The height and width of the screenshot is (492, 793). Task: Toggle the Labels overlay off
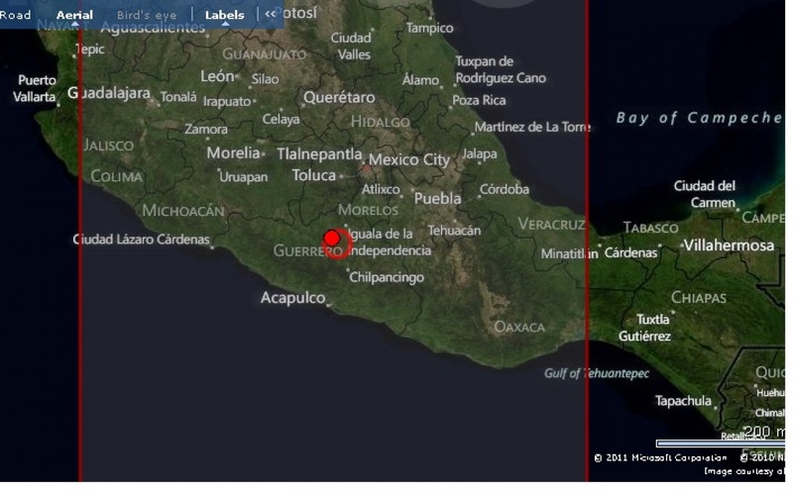[x=224, y=15]
